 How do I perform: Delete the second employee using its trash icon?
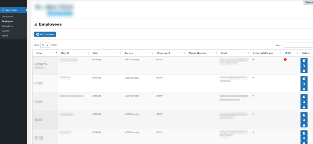[304, 89]
